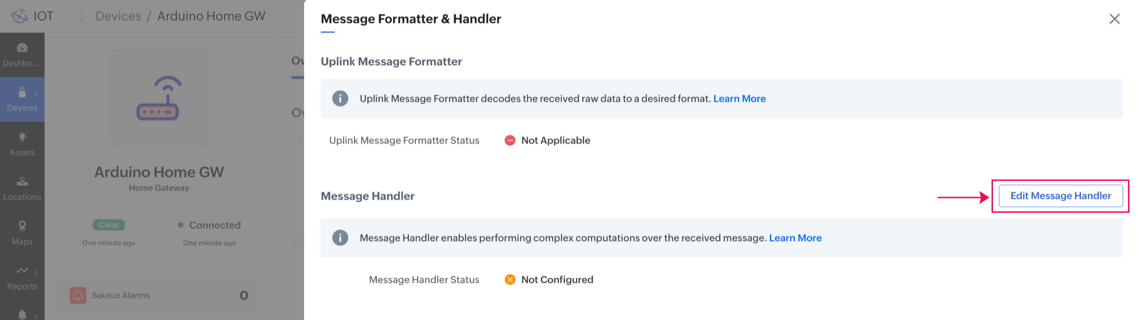Click the Devices breadcrumb
The height and width of the screenshot is (320, 1139).
118,16
